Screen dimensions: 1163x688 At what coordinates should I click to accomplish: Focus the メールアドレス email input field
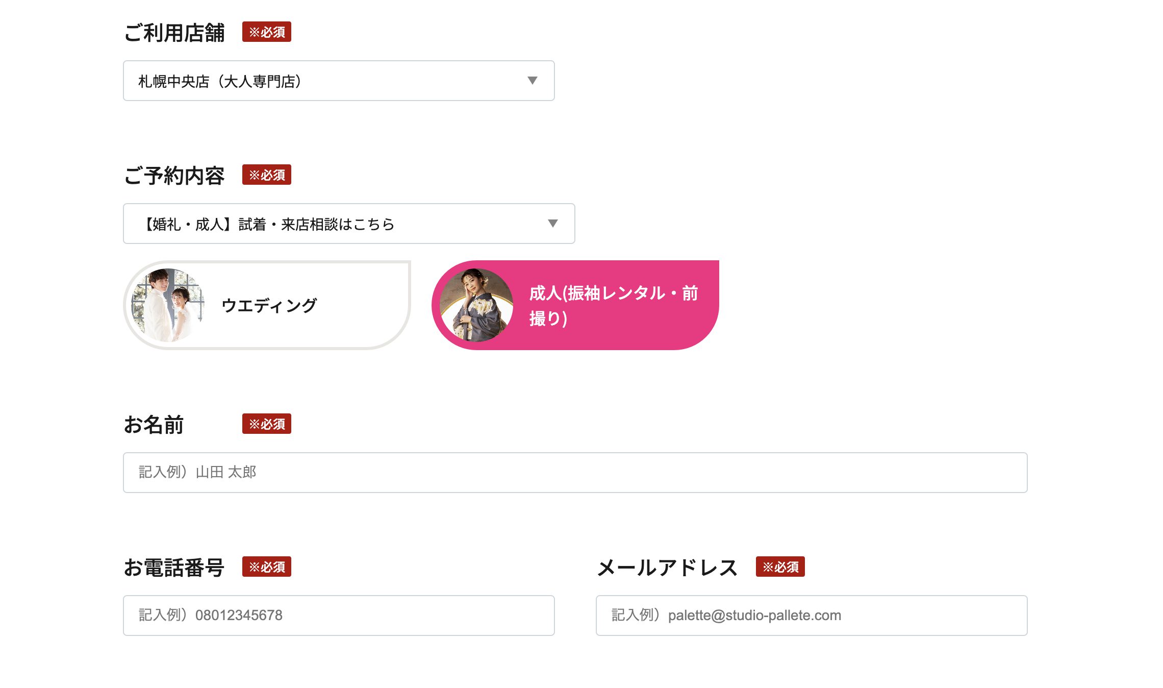pos(811,616)
